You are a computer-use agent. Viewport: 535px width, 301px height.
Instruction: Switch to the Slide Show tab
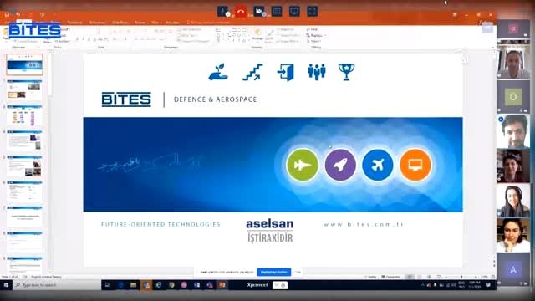pos(120,23)
